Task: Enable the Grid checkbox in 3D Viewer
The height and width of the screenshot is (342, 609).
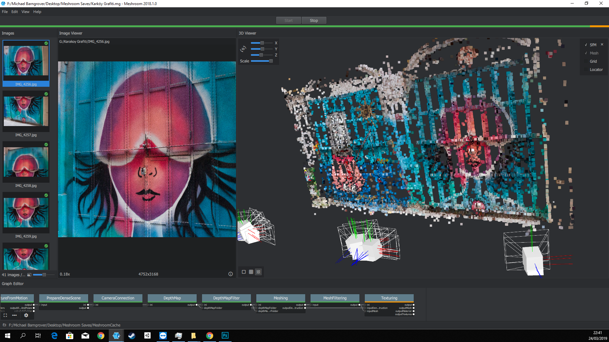Action: [586, 61]
